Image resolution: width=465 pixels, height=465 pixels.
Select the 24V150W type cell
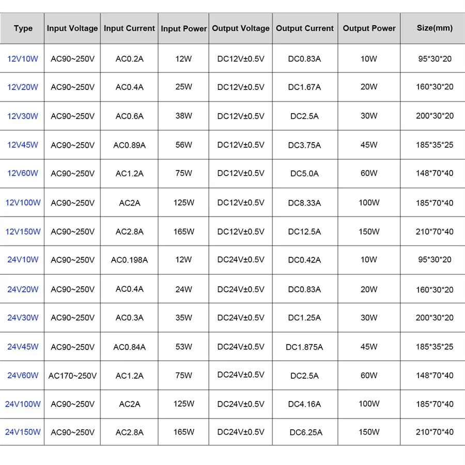tap(23, 432)
